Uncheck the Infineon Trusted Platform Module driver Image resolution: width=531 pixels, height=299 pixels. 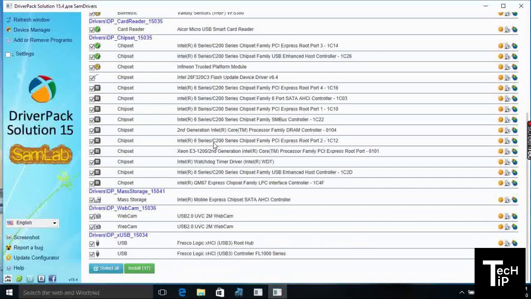92,67
